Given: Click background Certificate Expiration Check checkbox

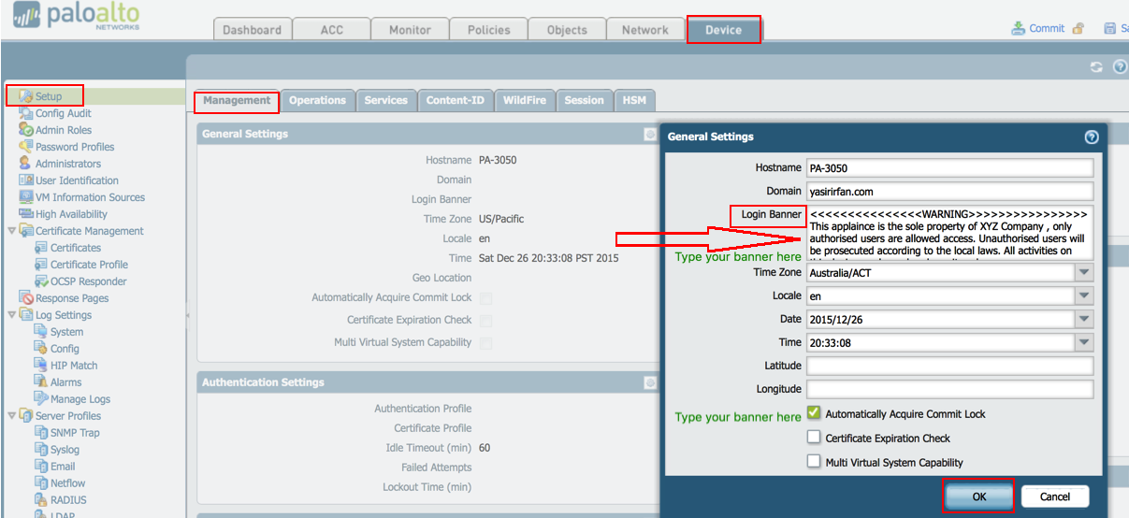Looking at the screenshot, I should tap(485, 321).
